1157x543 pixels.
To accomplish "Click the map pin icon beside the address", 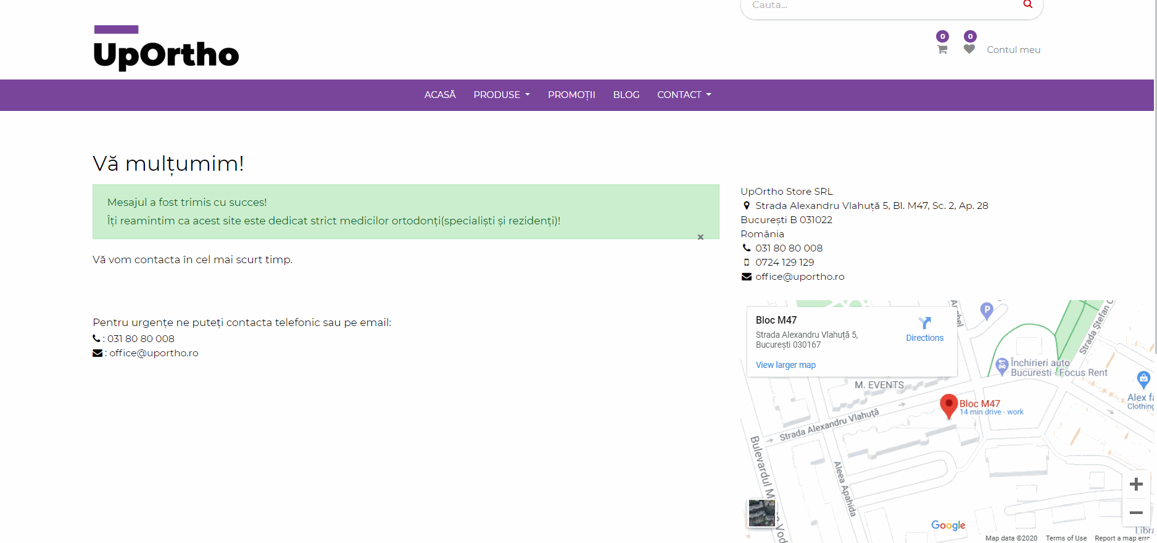I will (746, 206).
